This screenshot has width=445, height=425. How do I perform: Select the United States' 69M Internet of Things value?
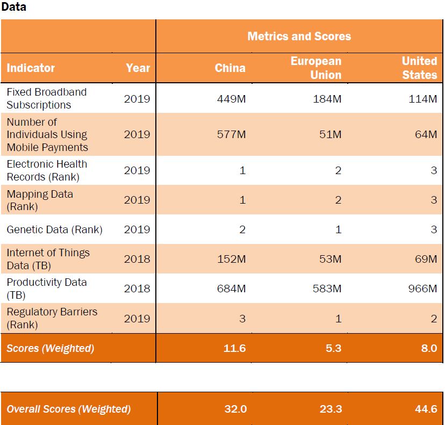[426, 259]
